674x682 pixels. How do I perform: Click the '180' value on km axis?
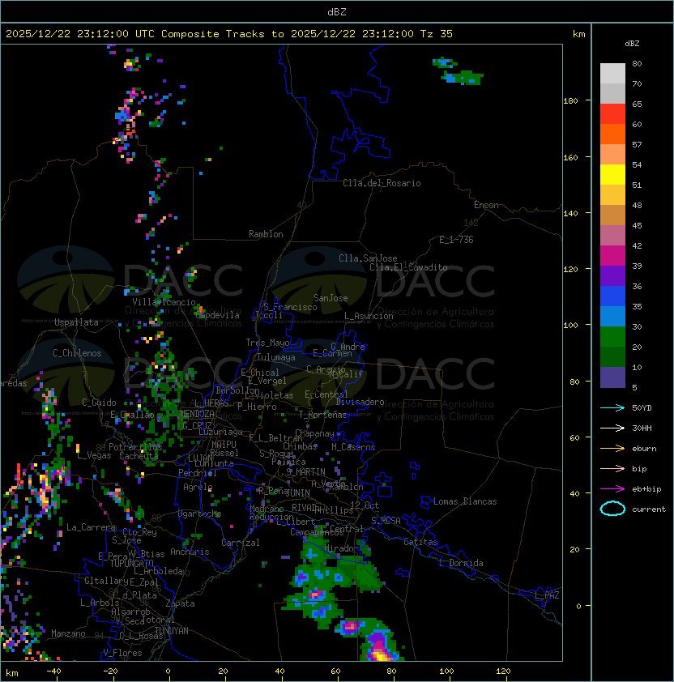coord(570,101)
